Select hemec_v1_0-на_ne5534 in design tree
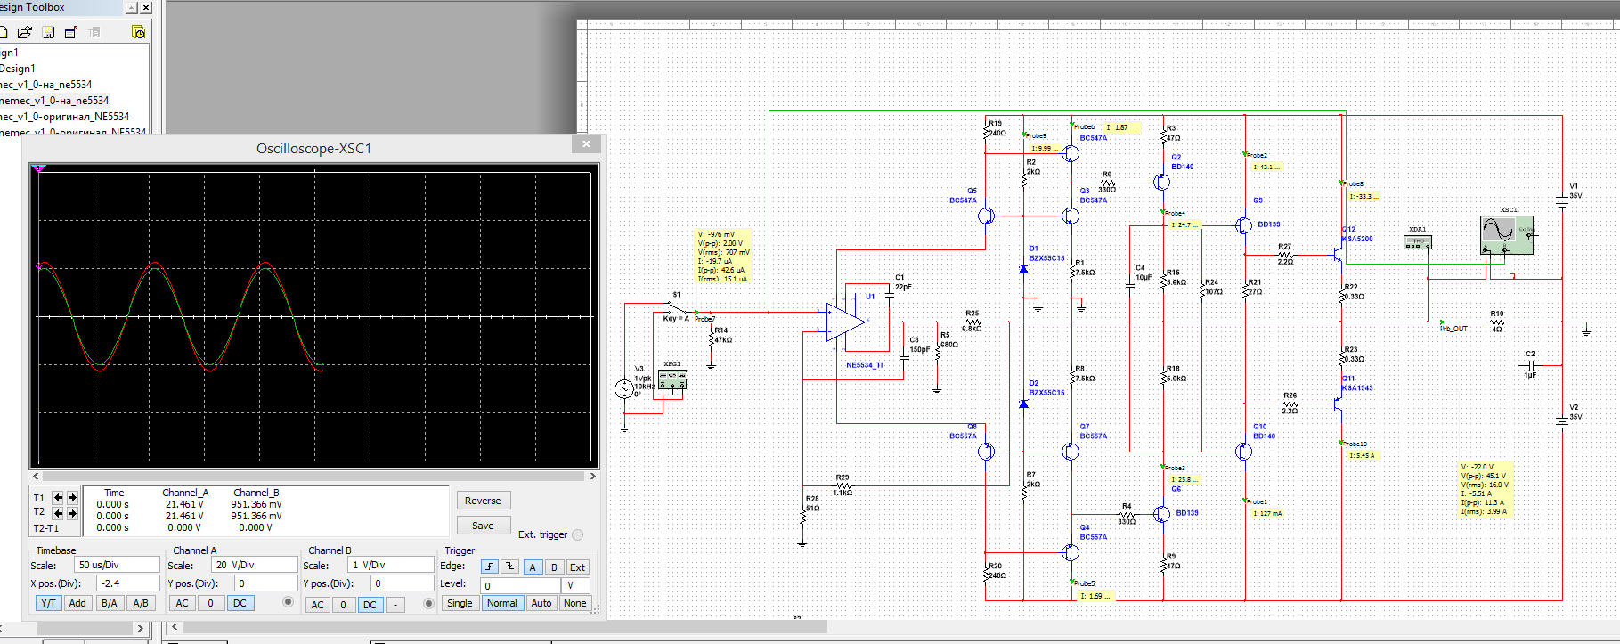Screen dimensions: 1620x644 53,101
